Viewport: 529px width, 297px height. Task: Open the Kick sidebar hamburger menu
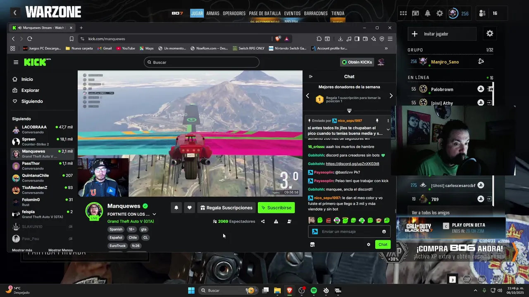click(x=16, y=62)
